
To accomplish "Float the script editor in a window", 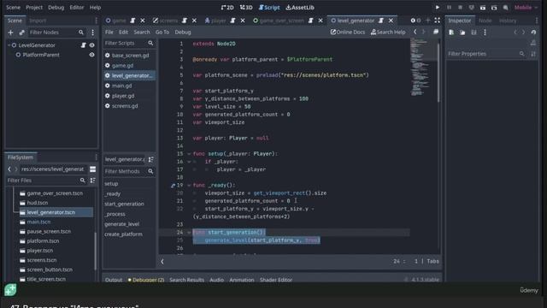I will tap(436, 33).
